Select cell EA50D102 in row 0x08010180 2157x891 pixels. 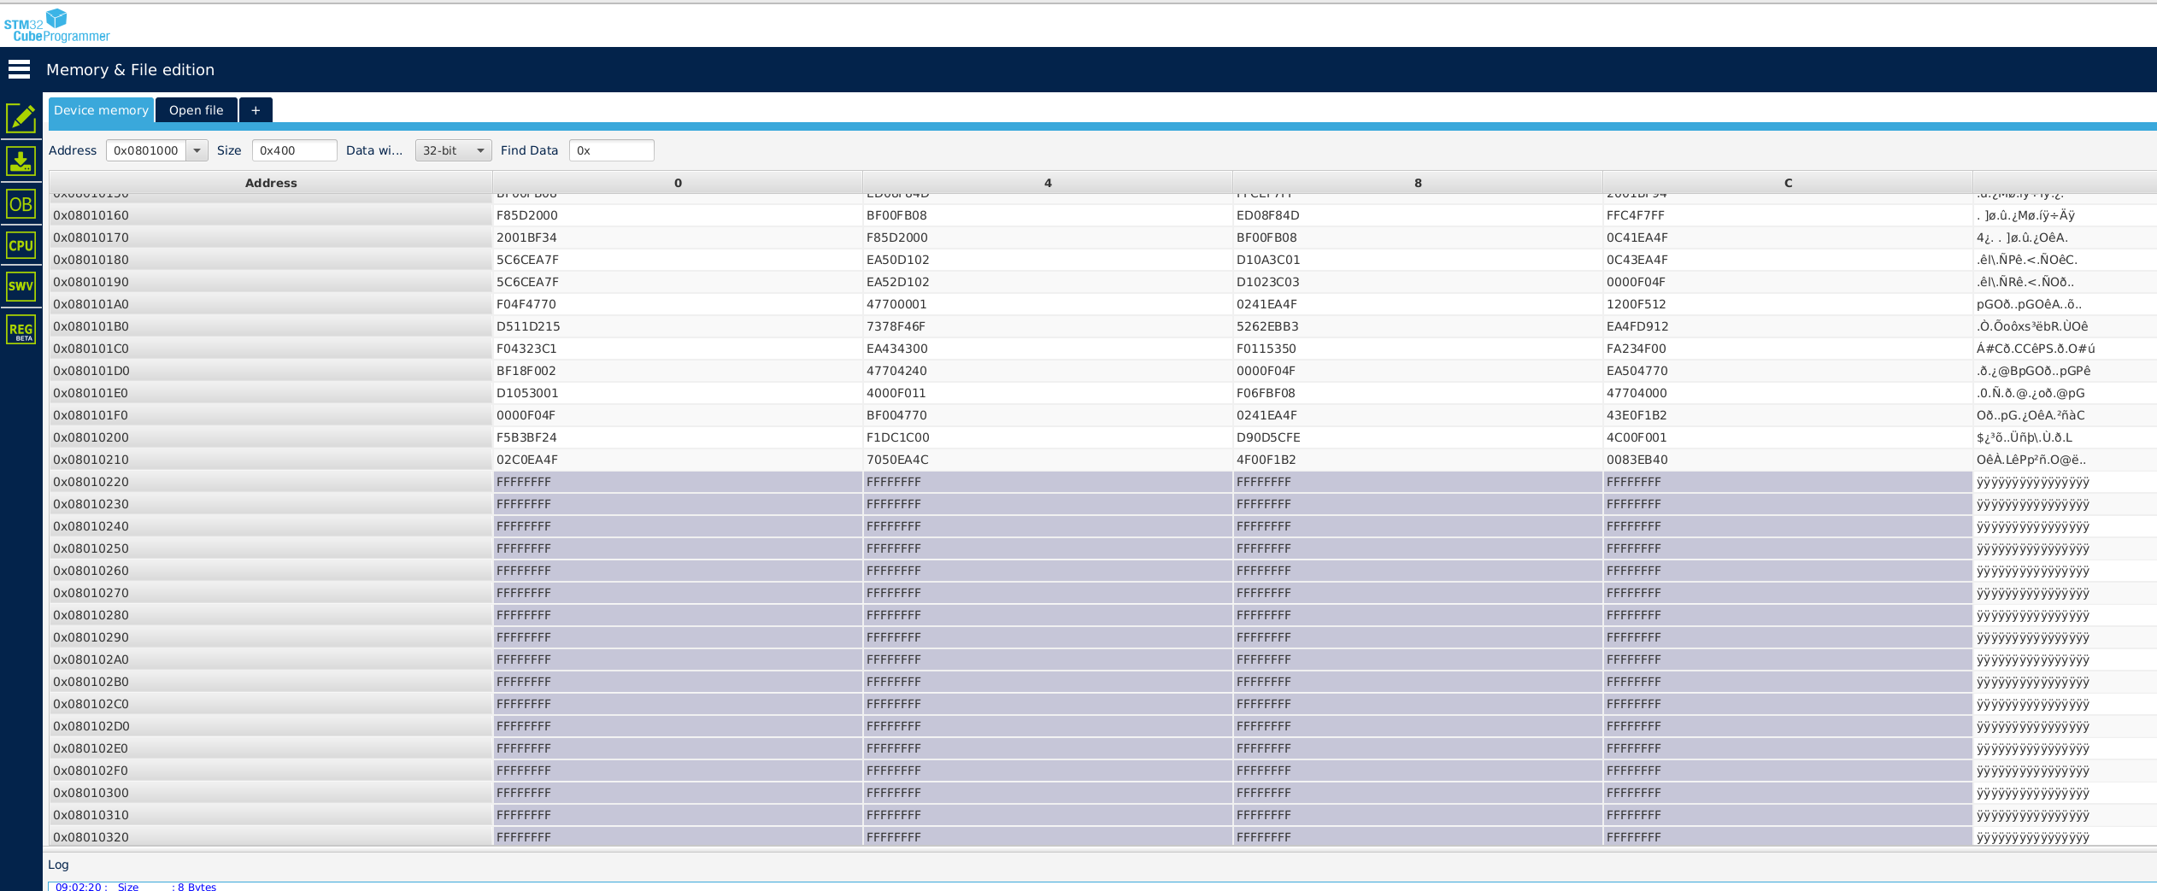[1048, 260]
